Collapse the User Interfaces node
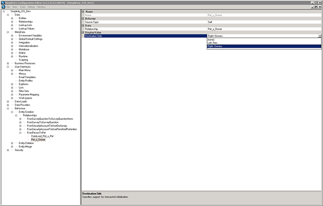 (8, 67)
